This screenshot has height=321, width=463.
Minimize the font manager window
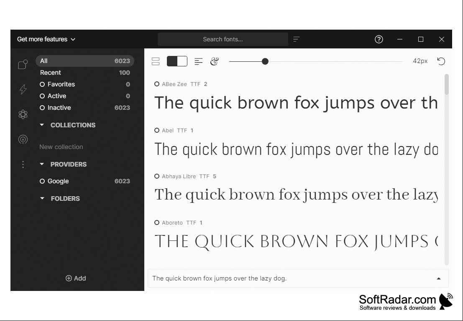coord(400,39)
